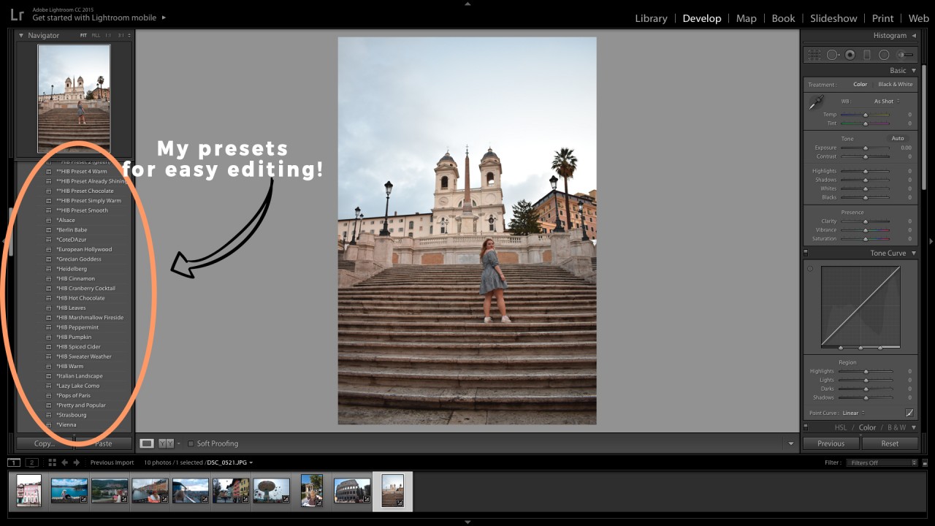The image size is (935, 526).
Task: Switch Navigator zoom to FIT
Action: tap(83, 35)
